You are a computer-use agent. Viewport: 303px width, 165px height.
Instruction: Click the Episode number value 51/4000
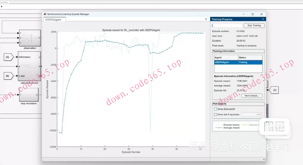click(x=240, y=31)
